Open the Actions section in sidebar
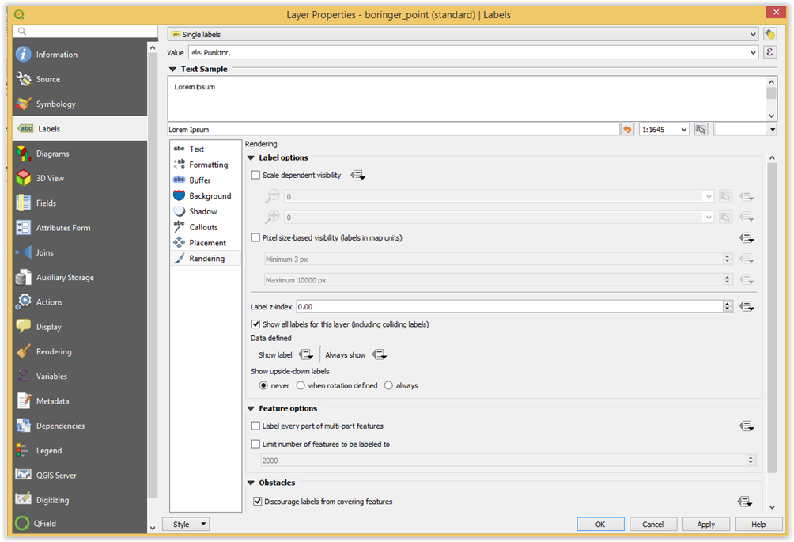The image size is (794, 542). pyautogui.click(x=80, y=302)
